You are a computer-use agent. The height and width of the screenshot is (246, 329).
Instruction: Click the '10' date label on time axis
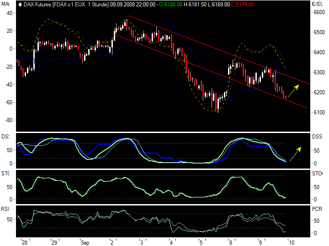click(292, 243)
